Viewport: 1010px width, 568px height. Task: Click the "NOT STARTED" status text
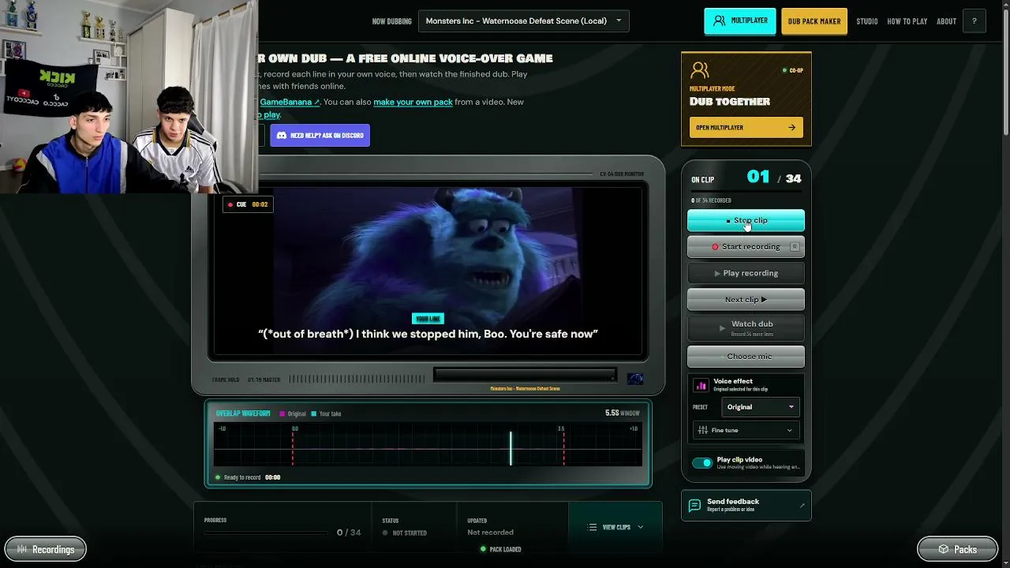[410, 533]
